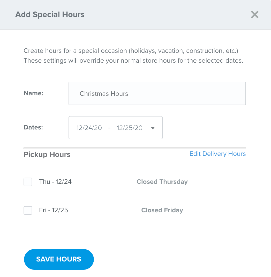
Task: Enable the Fri - 12/25 checkbox
Action: click(x=28, y=210)
